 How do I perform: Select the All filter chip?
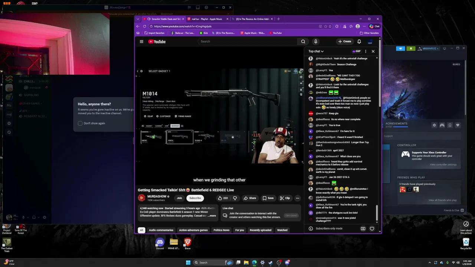141,230
